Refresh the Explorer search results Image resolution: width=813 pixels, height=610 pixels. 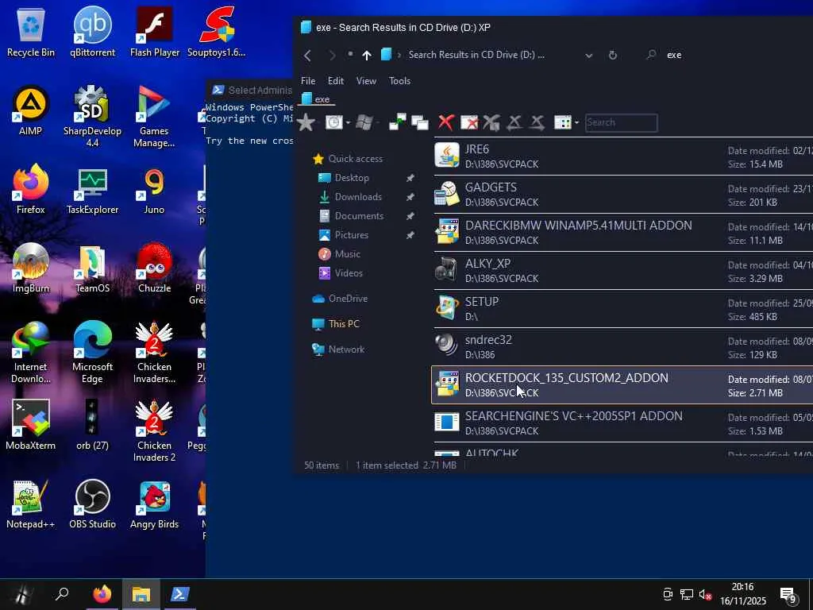point(613,55)
